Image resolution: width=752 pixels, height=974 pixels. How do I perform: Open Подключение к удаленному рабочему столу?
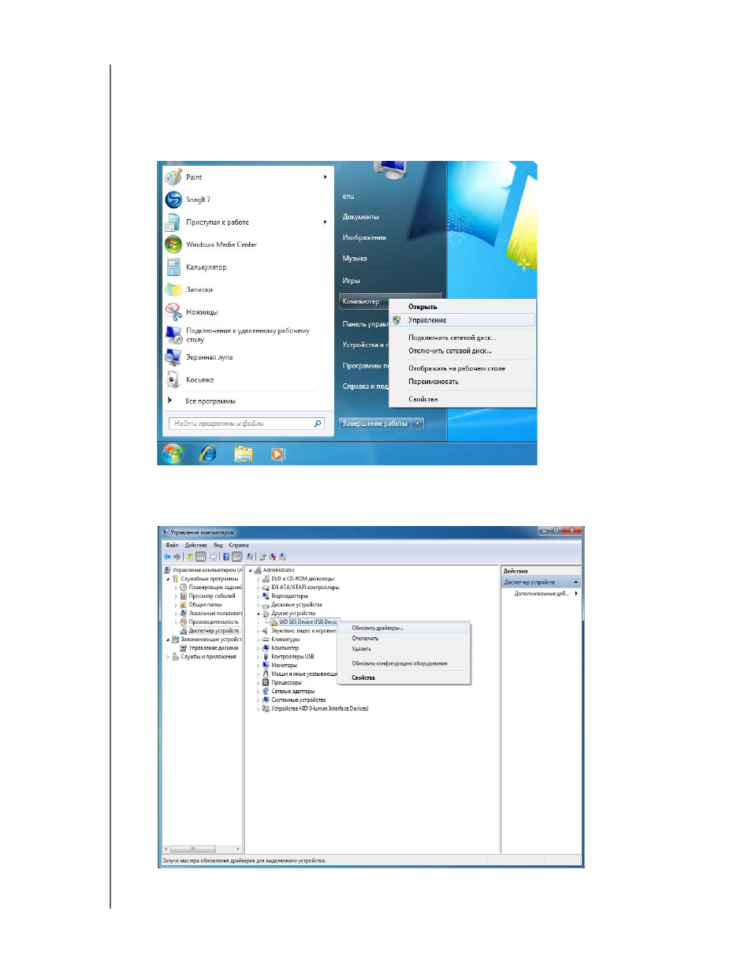(248, 335)
